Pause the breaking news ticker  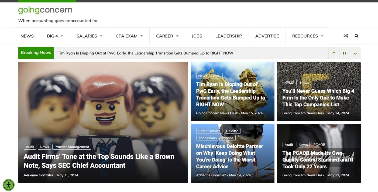pos(344,53)
